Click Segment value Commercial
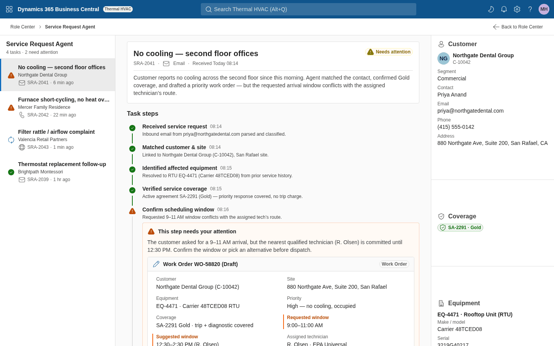 (452, 78)
